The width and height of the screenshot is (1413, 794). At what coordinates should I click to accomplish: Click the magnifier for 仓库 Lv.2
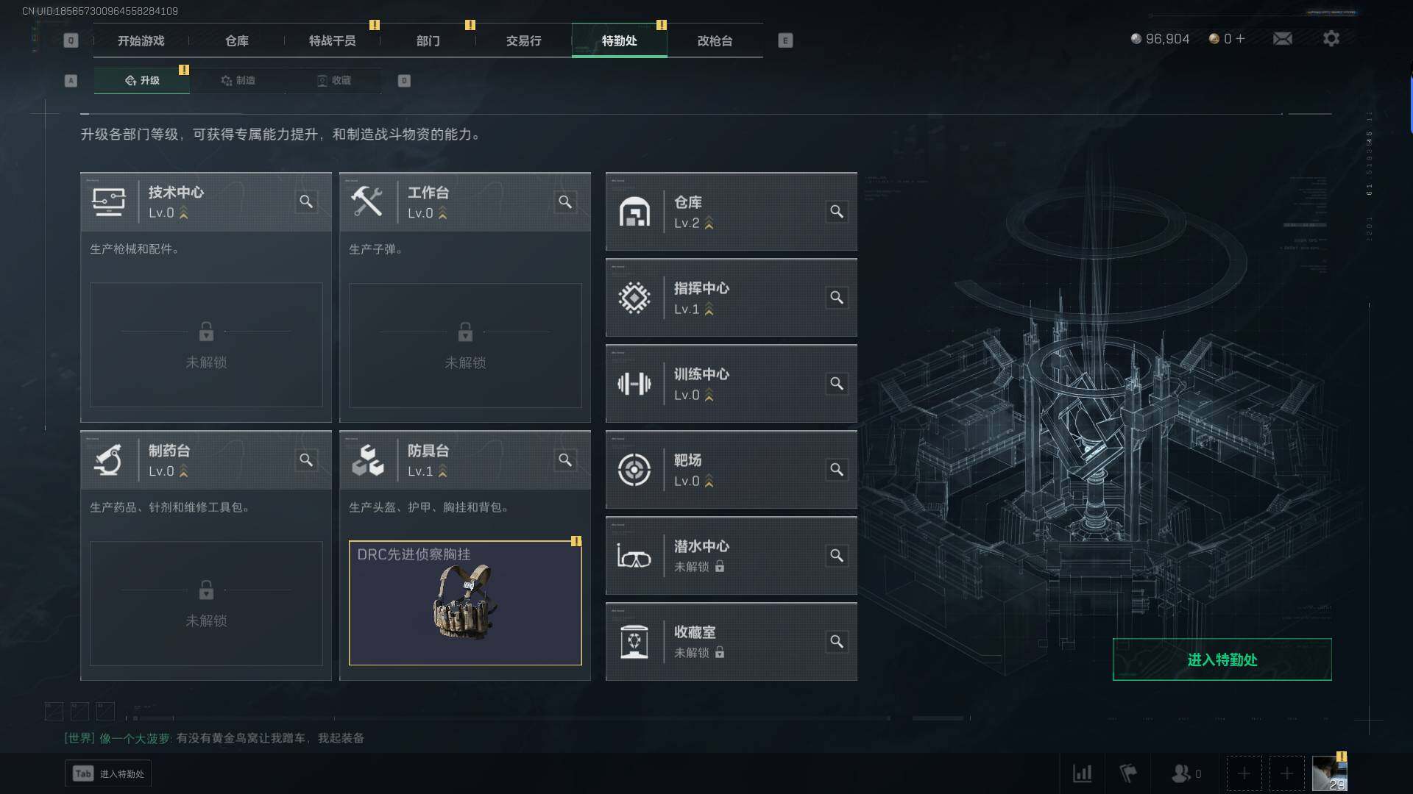pyautogui.click(x=837, y=212)
